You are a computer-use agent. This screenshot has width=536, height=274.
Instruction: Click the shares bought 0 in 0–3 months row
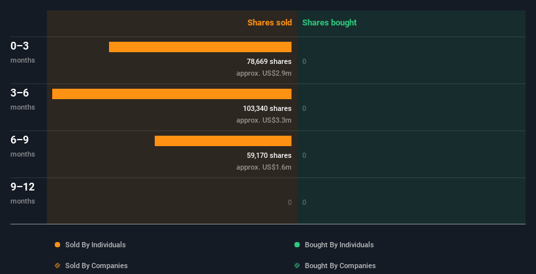304,61
